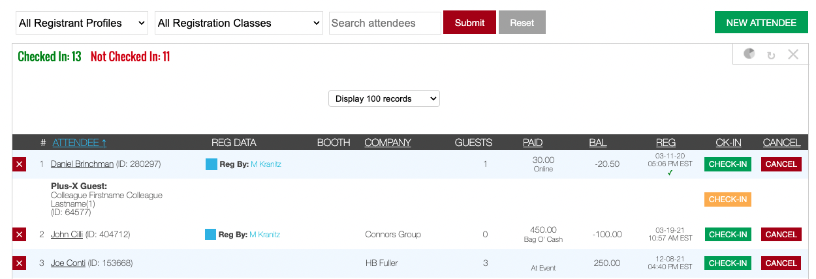Sort by PAID column header
Viewport: 816px width, 279px height.
pyautogui.click(x=533, y=143)
